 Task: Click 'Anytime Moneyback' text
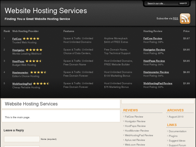(116, 38)
